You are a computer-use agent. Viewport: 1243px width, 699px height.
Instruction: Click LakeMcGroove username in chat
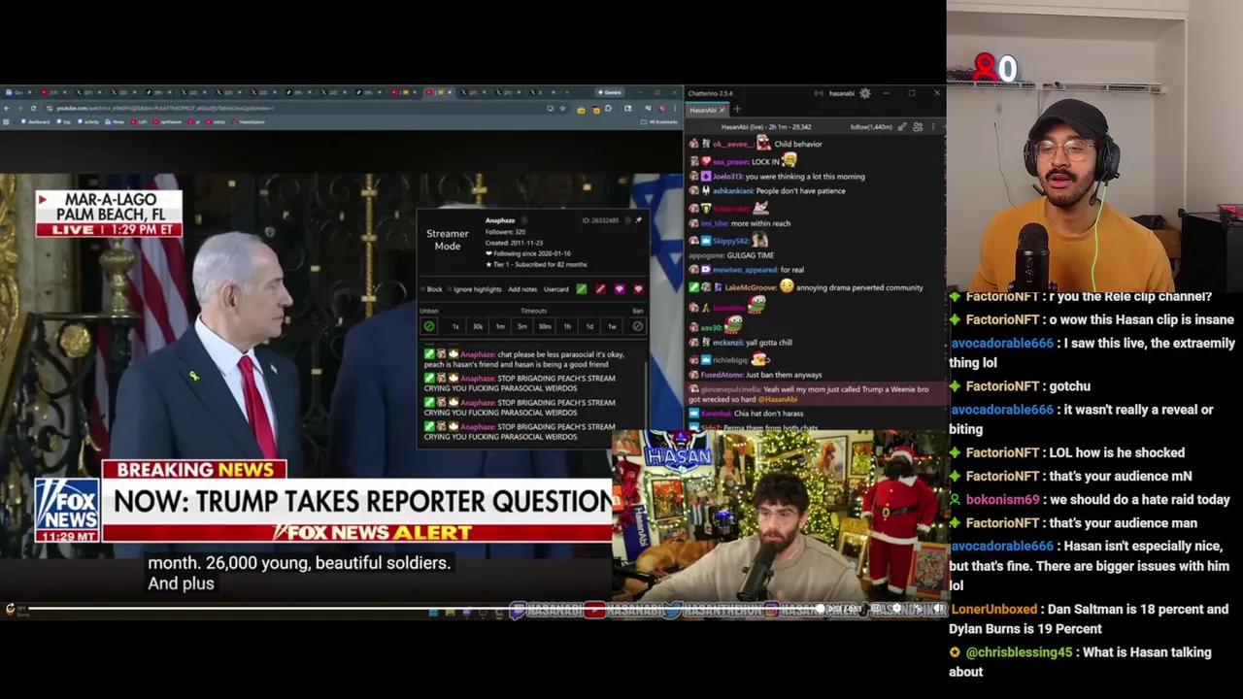[750, 287]
